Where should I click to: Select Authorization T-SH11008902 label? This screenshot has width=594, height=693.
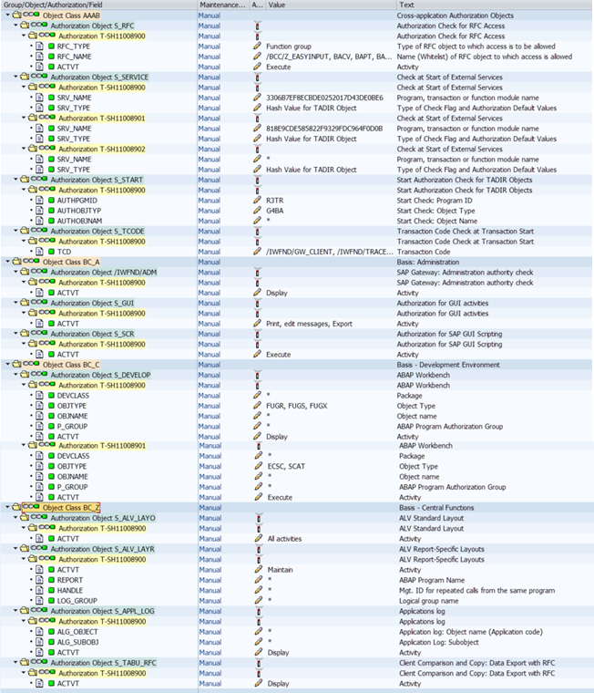[101, 149]
